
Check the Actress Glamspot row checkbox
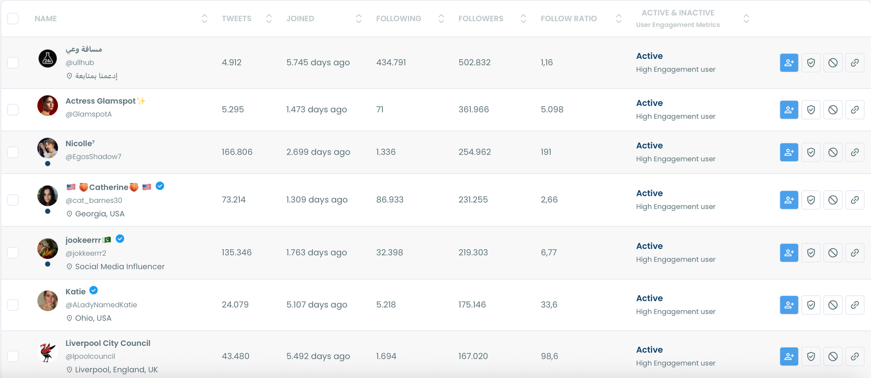point(13,110)
